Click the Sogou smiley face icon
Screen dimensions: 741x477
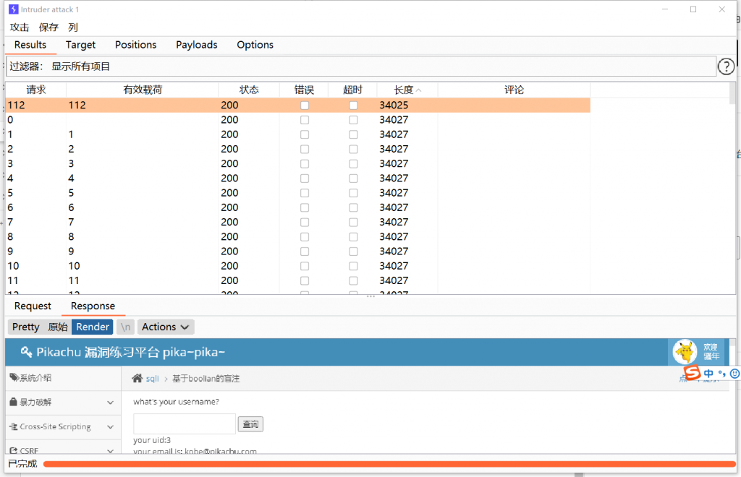point(734,374)
